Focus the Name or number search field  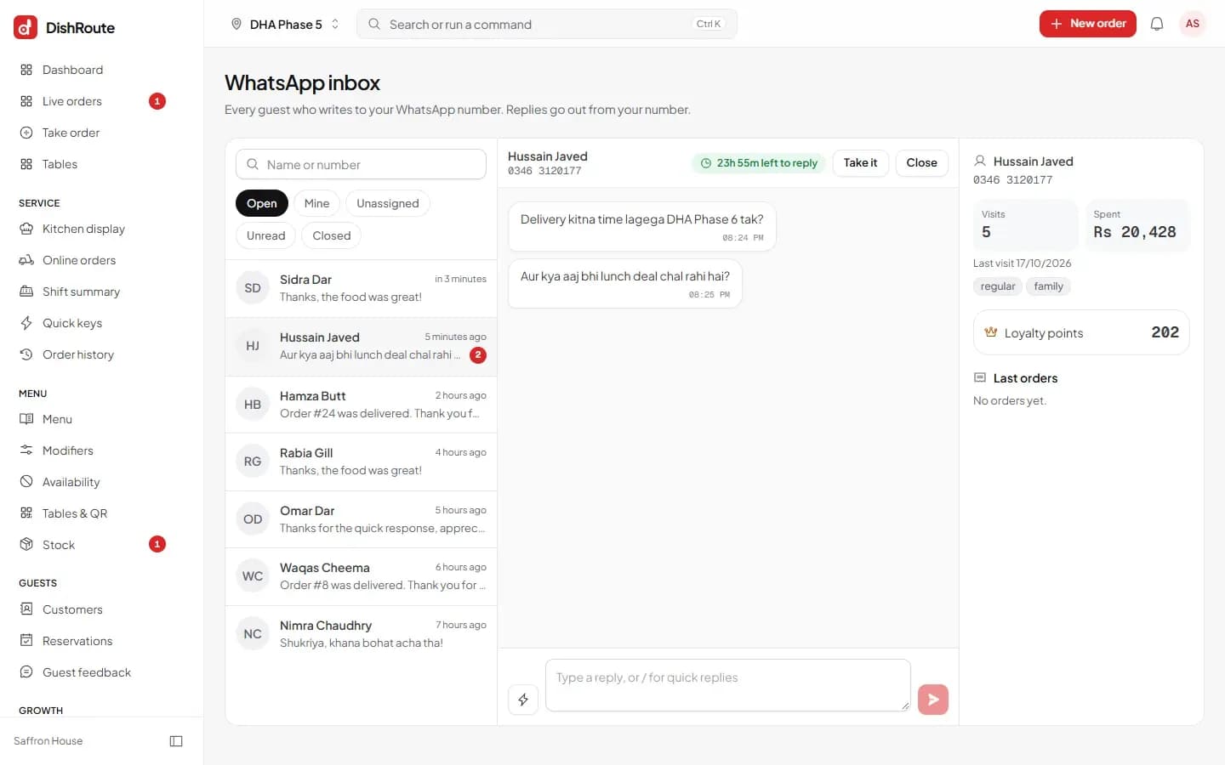[361, 164]
